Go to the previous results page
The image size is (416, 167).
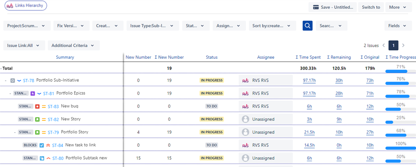[x=383, y=45]
